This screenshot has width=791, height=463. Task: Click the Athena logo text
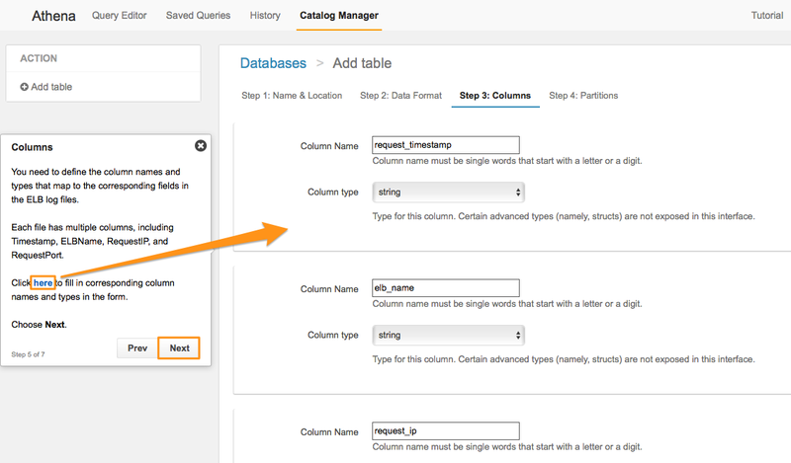[53, 16]
